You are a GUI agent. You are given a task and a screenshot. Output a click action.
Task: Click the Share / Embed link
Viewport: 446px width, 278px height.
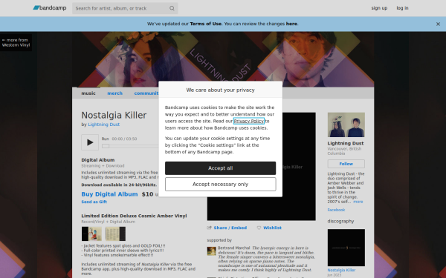(230, 228)
